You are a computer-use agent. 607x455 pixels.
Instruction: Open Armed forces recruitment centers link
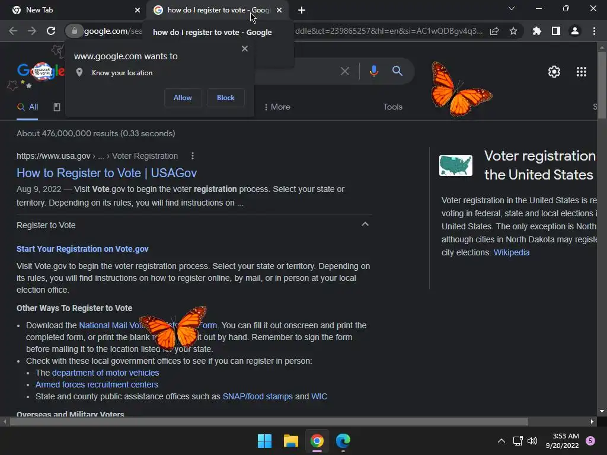pyautogui.click(x=97, y=384)
